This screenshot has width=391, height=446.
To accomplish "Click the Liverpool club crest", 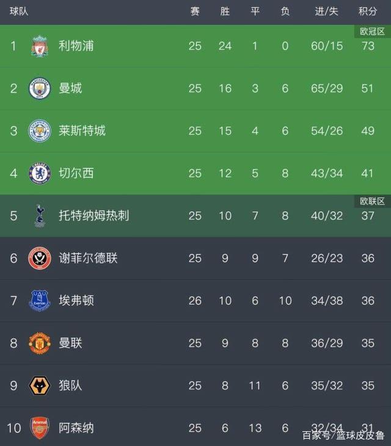I will pyautogui.click(x=40, y=46).
